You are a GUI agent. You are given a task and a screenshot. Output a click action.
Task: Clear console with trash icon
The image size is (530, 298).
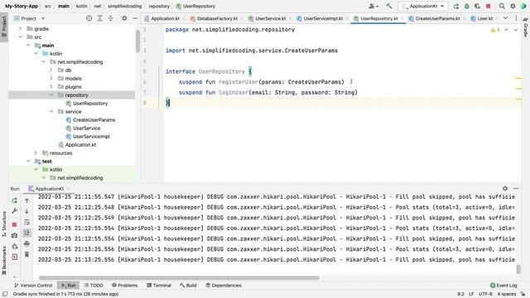point(26,254)
